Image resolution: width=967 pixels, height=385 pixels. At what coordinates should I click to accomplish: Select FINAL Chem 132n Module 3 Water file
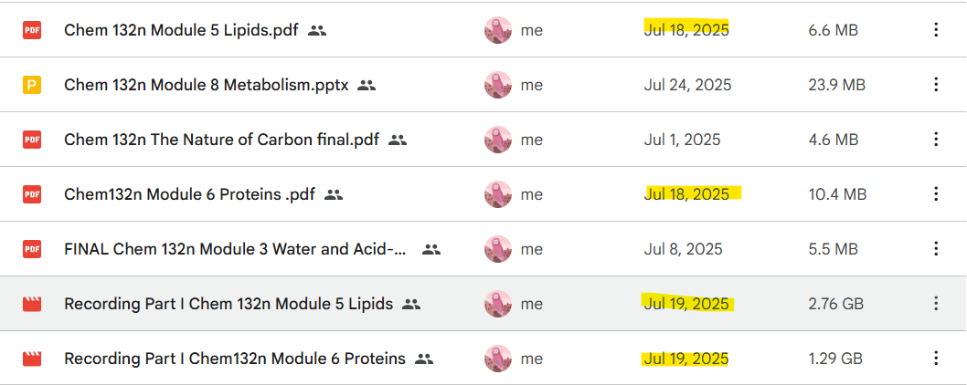click(x=236, y=249)
